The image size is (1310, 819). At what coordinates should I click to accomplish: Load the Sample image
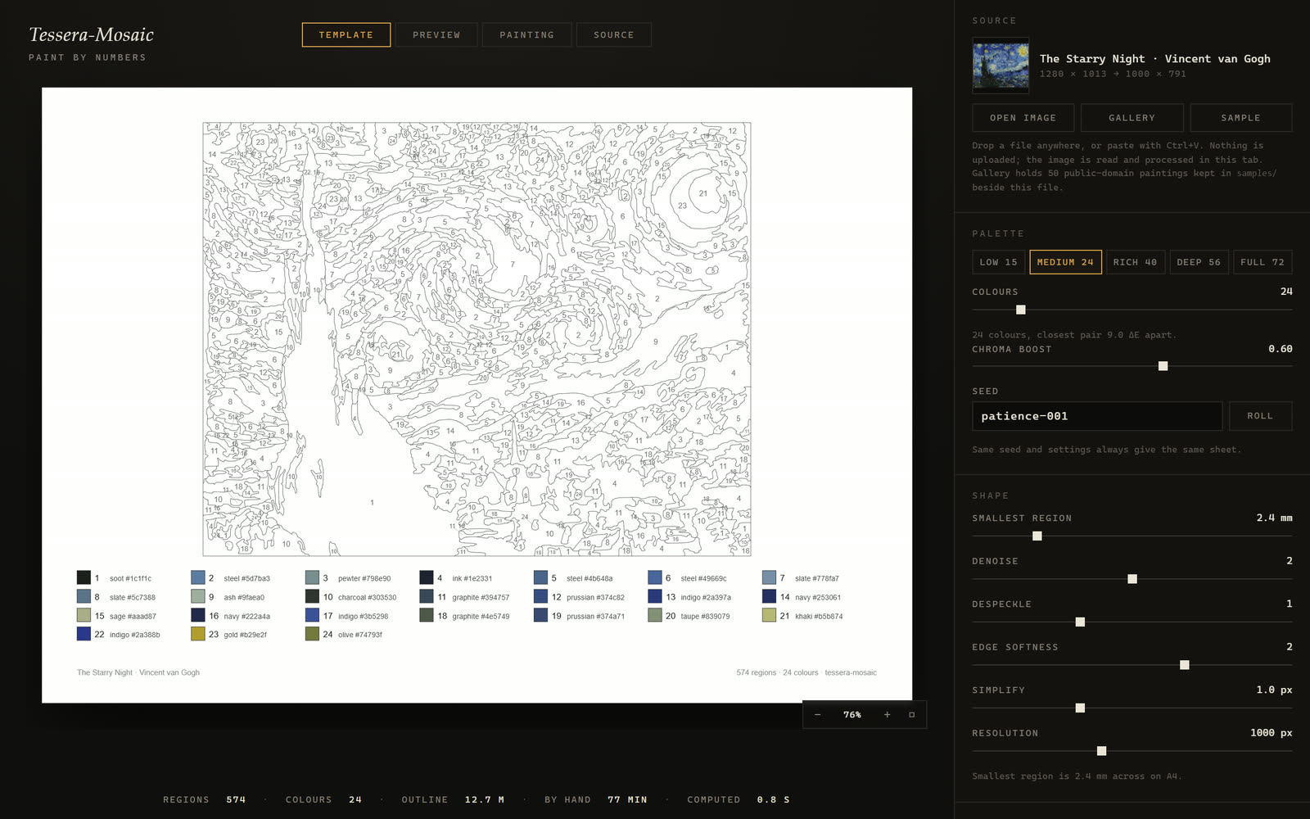click(1241, 118)
